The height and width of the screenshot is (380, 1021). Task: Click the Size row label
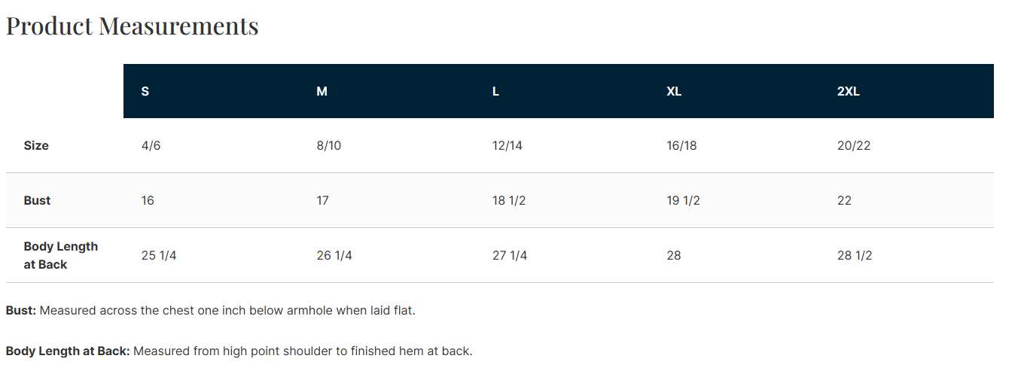[36, 145]
